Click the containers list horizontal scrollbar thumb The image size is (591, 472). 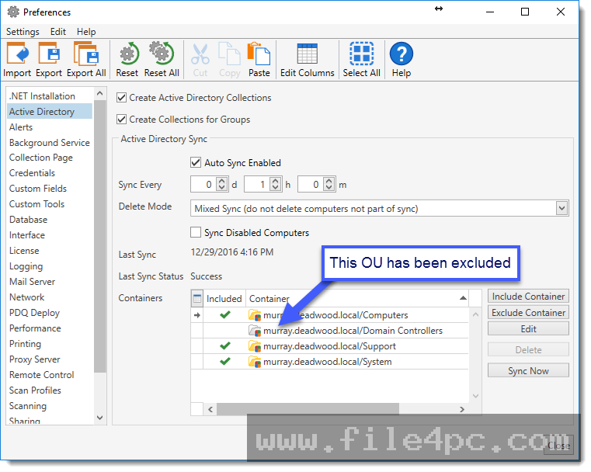point(308,409)
